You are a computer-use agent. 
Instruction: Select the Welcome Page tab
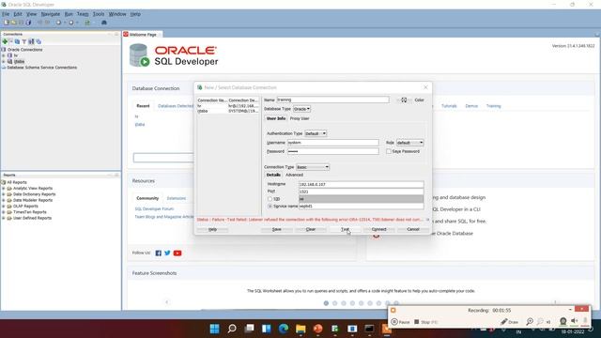(x=143, y=35)
